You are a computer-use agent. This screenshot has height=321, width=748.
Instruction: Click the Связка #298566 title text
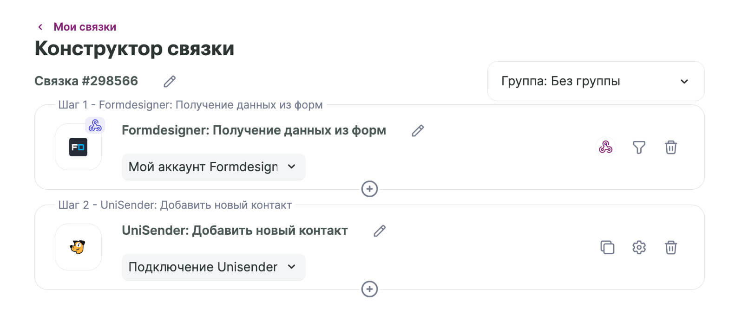point(86,81)
